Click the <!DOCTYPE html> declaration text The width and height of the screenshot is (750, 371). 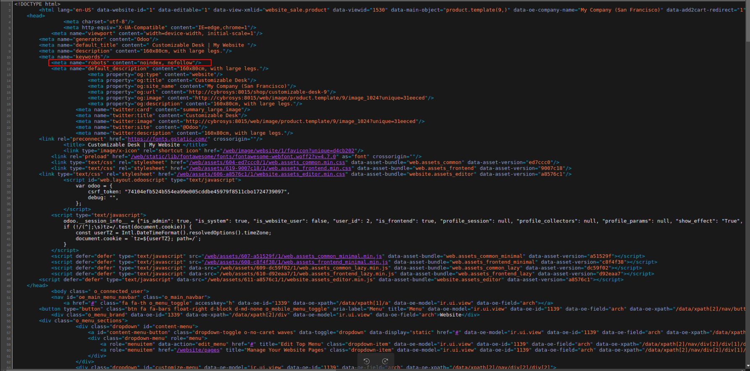pyautogui.click(x=37, y=4)
